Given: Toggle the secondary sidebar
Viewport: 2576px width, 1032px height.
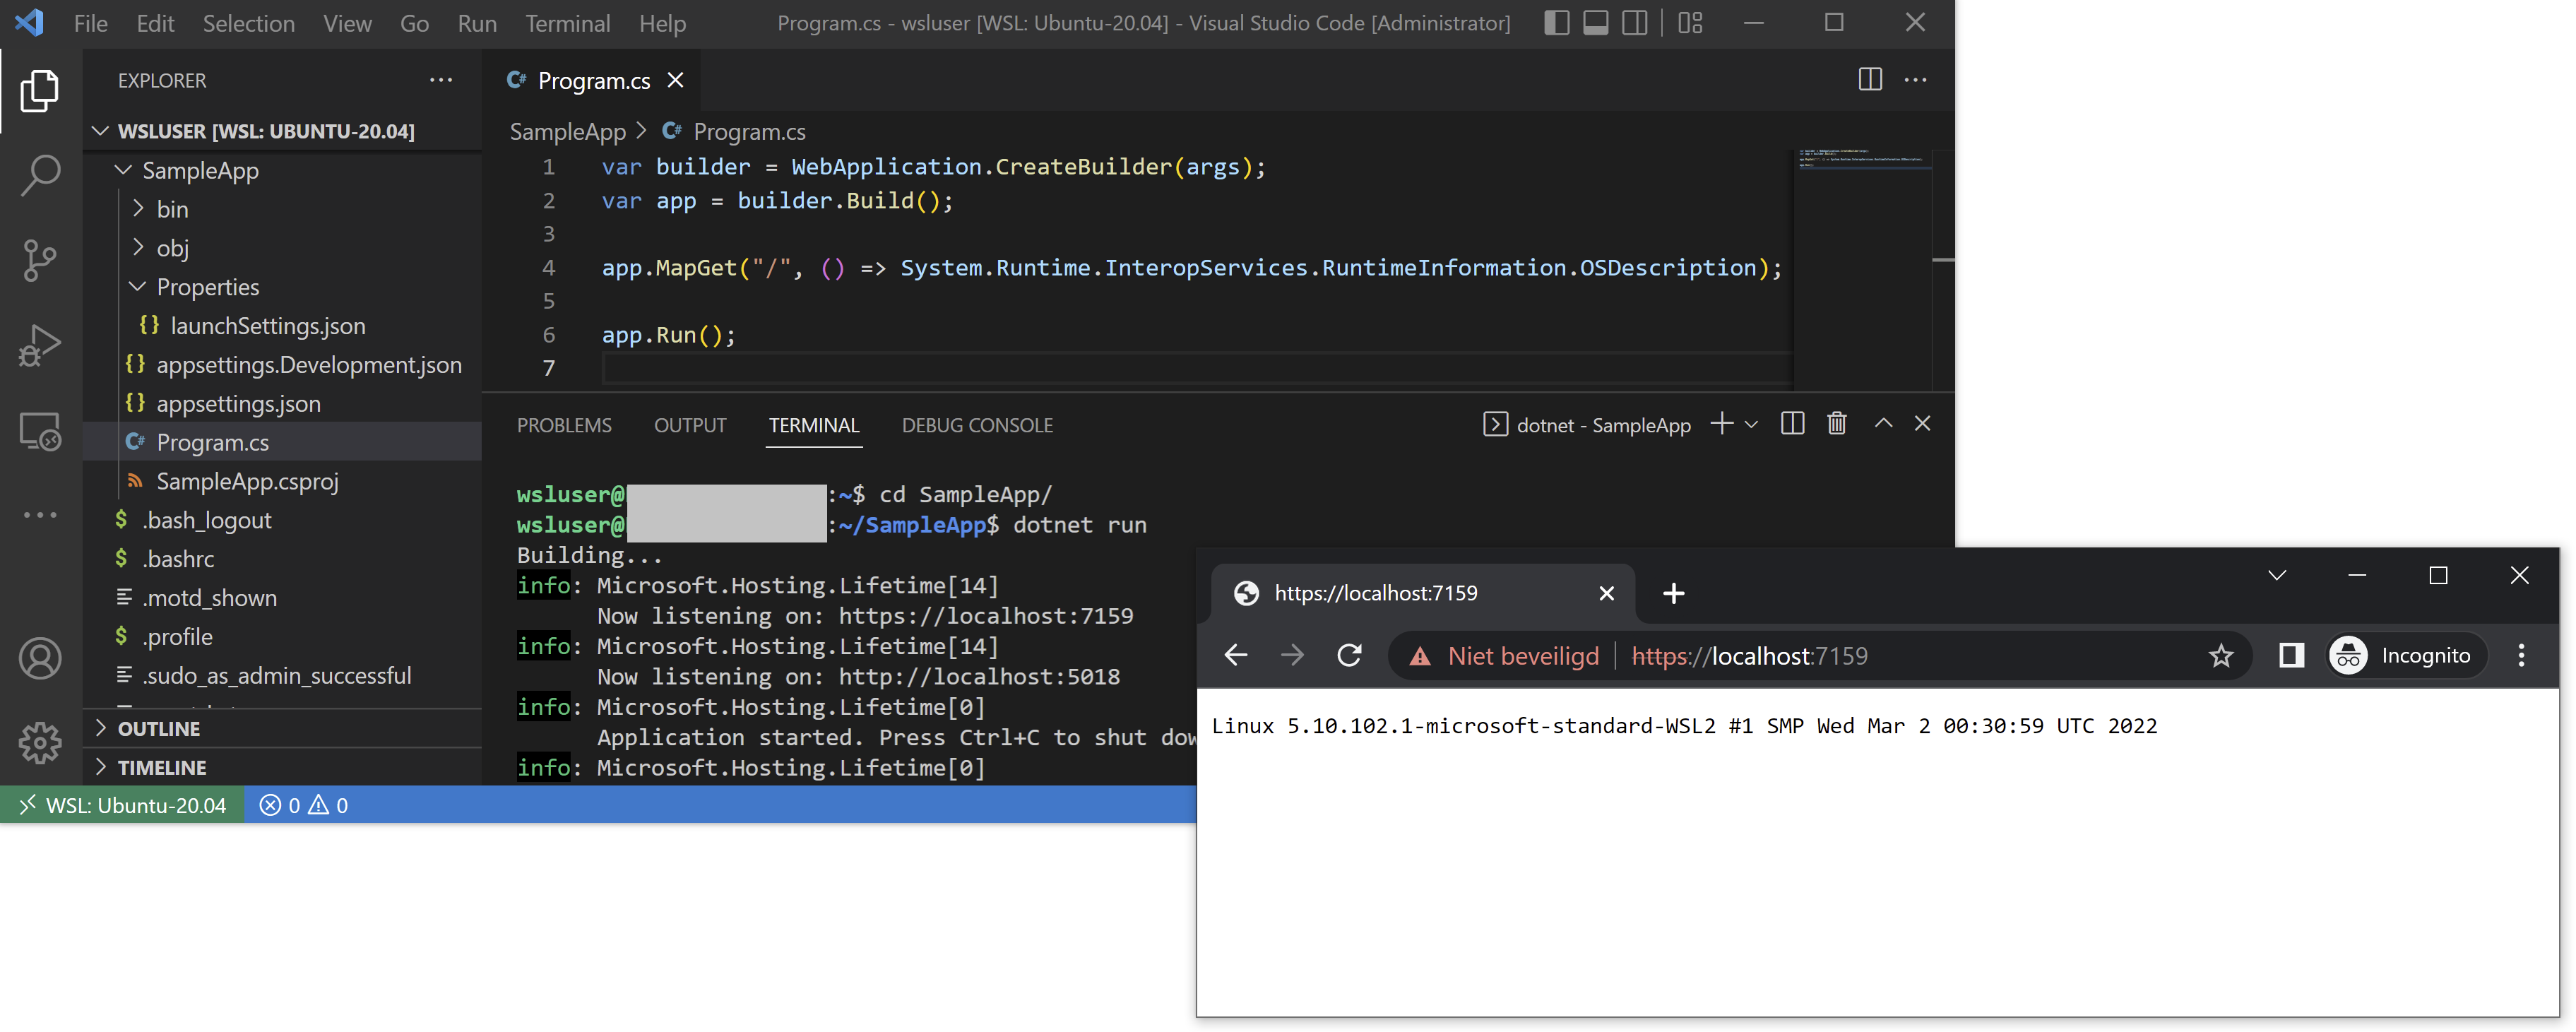Looking at the screenshot, I should (x=1634, y=22).
